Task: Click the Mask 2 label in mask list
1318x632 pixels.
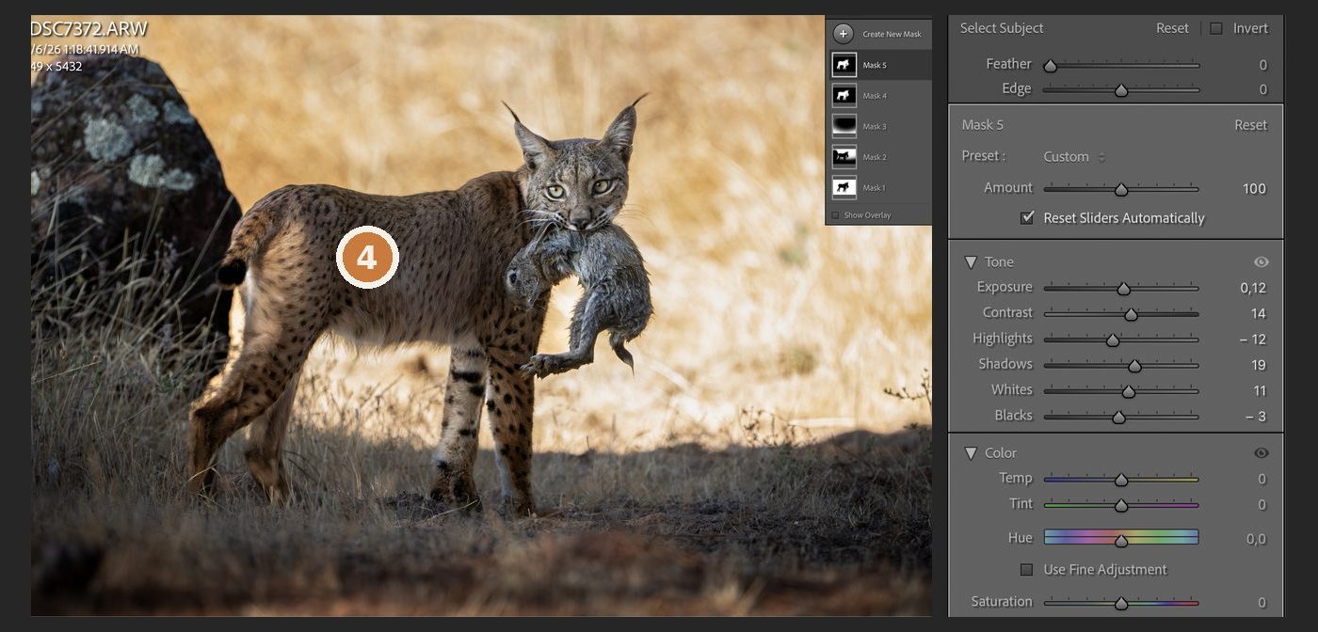Action: pyautogui.click(x=875, y=157)
